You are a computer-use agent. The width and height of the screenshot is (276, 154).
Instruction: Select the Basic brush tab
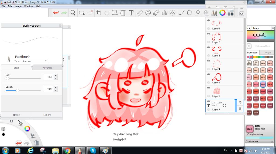tap(16, 68)
